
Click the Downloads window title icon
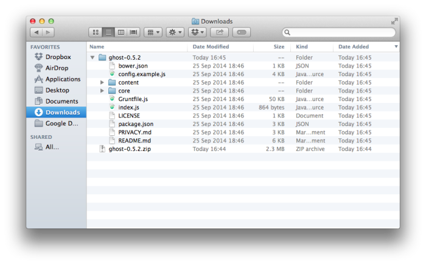pos(195,21)
